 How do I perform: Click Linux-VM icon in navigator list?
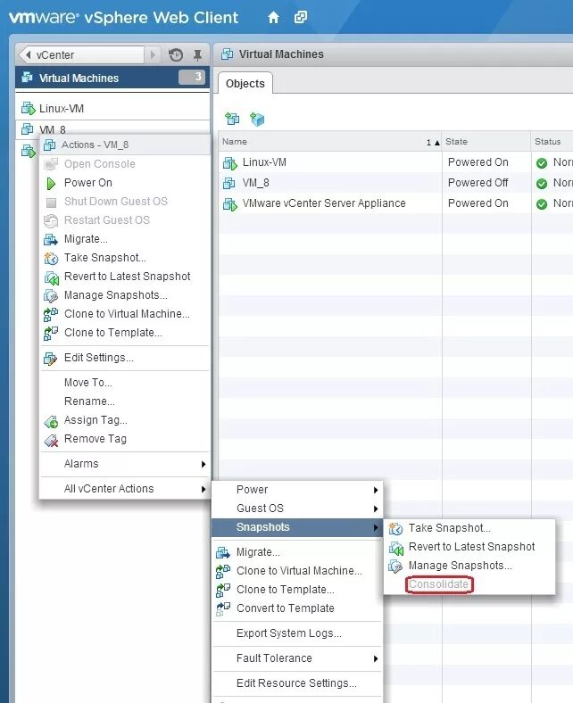[x=28, y=108]
